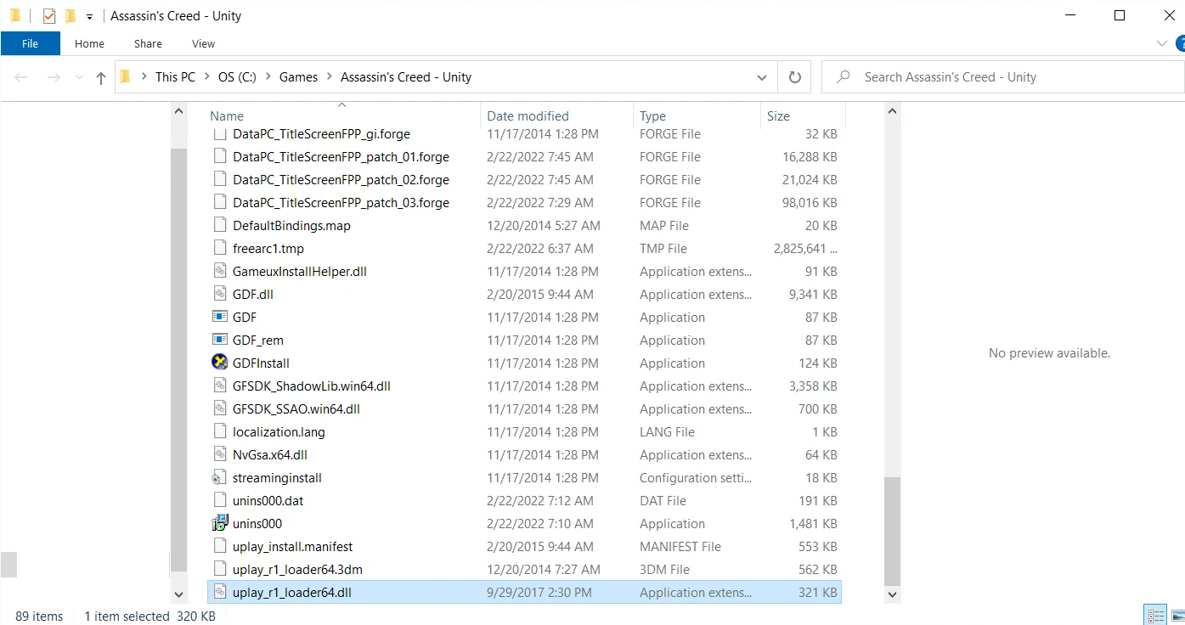Click navigation pane scrollbar up arrow
1185x625 pixels.
click(x=178, y=111)
